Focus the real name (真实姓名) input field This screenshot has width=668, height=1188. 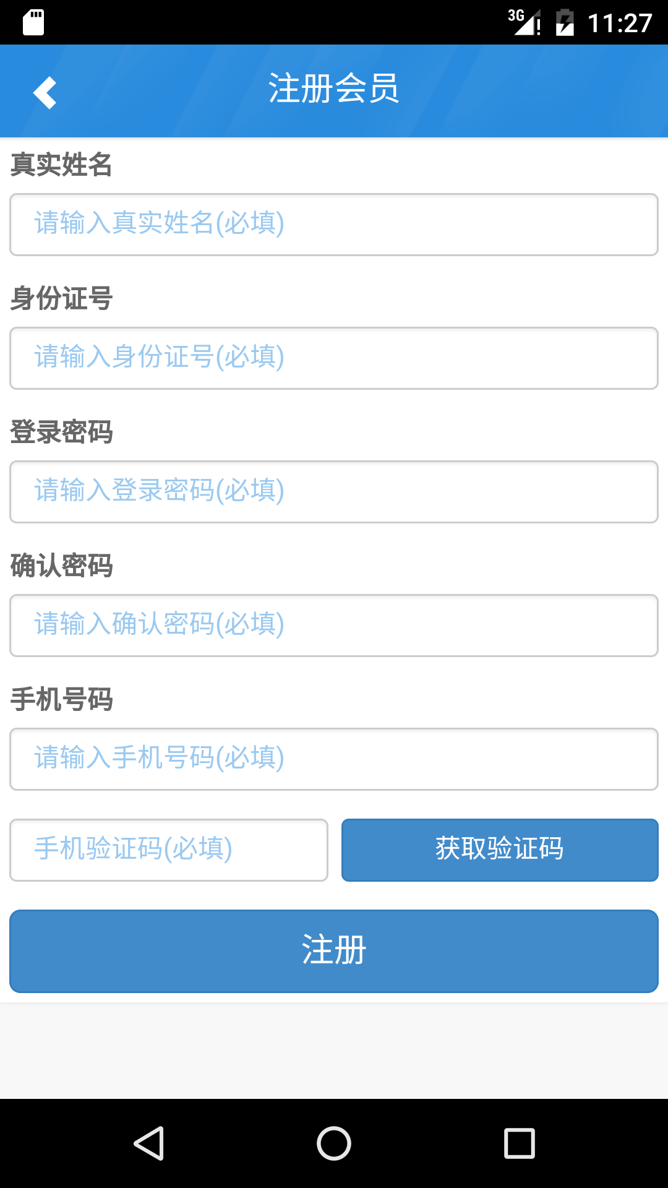[334, 225]
